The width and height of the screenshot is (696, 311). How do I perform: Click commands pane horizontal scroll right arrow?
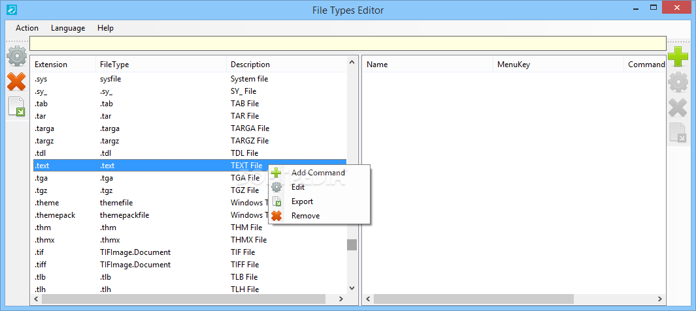coord(661,299)
